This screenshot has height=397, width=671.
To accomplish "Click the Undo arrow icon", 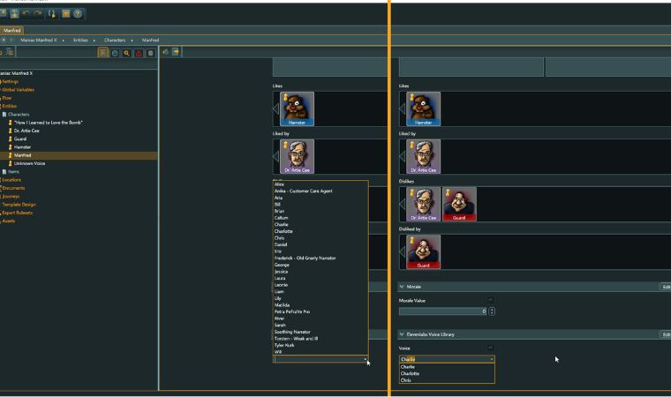I will [26, 14].
